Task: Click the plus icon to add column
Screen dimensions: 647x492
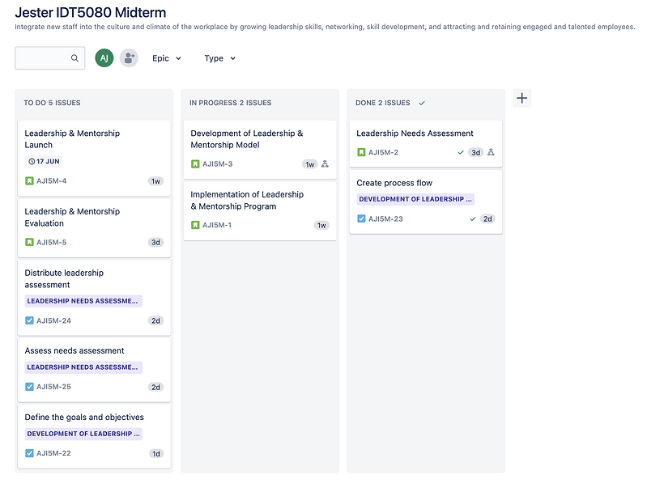Action: click(x=522, y=99)
